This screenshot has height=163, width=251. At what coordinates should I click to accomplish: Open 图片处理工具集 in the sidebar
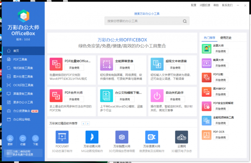tap(23, 76)
